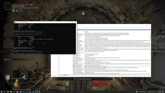The width and height of the screenshot is (165, 93).
Task: Click the Flask of Crimson Tears item slot
Action: click(16, 83)
